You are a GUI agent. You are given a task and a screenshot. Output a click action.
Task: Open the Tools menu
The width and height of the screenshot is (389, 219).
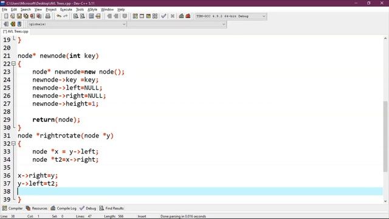[80, 10]
